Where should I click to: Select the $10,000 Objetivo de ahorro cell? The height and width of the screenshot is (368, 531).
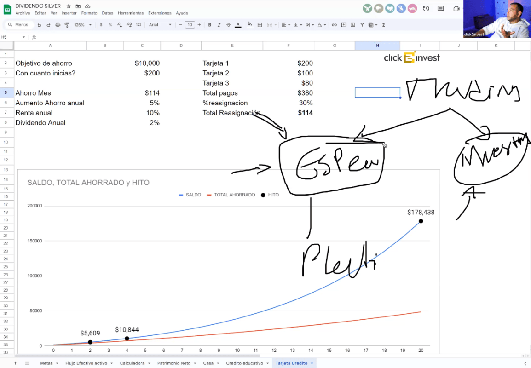[x=142, y=63]
